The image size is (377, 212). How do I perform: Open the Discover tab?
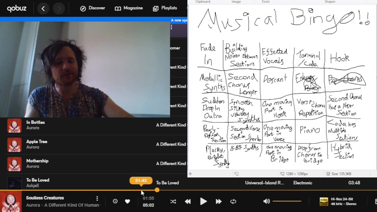coord(92,8)
